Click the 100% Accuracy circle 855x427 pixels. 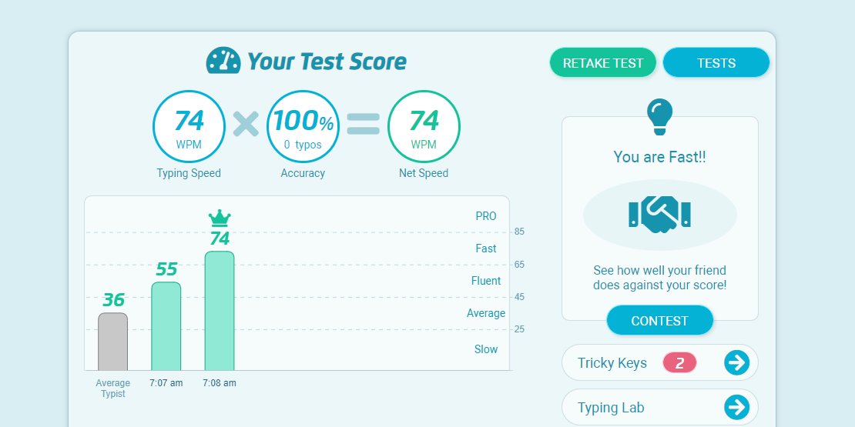(303, 126)
